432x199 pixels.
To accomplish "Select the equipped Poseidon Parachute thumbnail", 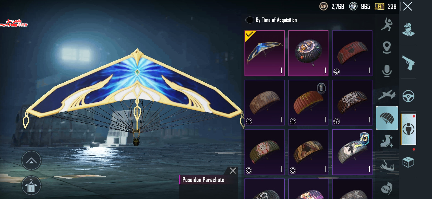I will pos(264,53).
